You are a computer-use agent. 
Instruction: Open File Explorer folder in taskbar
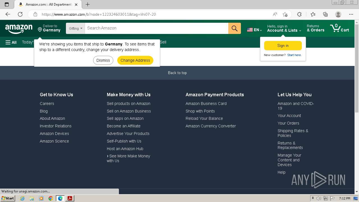32,198
